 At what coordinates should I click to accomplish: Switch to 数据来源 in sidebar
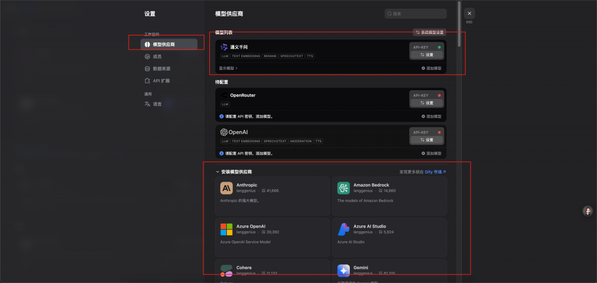pos(161,69)
